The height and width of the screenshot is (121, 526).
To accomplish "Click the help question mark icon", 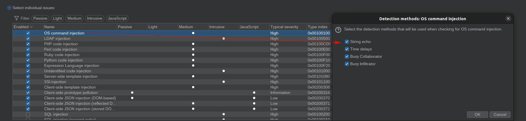I will point(338,30).
